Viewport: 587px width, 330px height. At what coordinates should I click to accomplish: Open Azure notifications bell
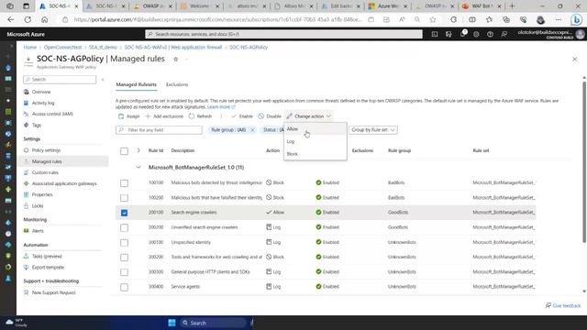point(462,34)
